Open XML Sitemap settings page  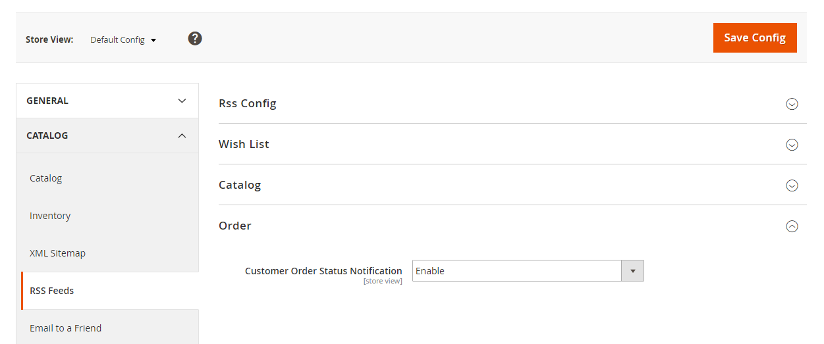(57, 253)
